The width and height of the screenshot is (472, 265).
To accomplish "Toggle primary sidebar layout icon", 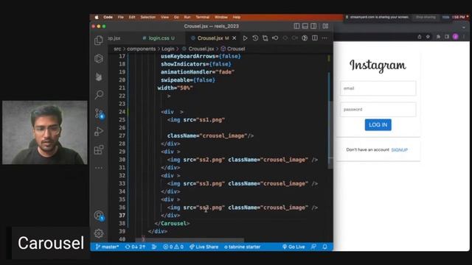I will point(296,26).
